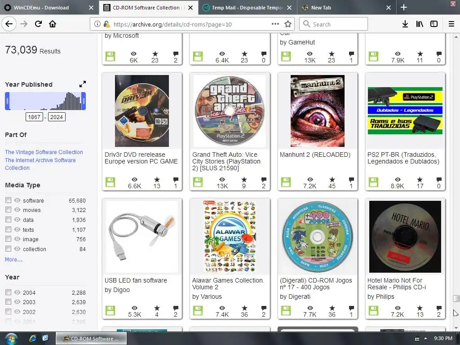Check the data media type box
This screenshot has width=460, height=345.
coord(8,219)
